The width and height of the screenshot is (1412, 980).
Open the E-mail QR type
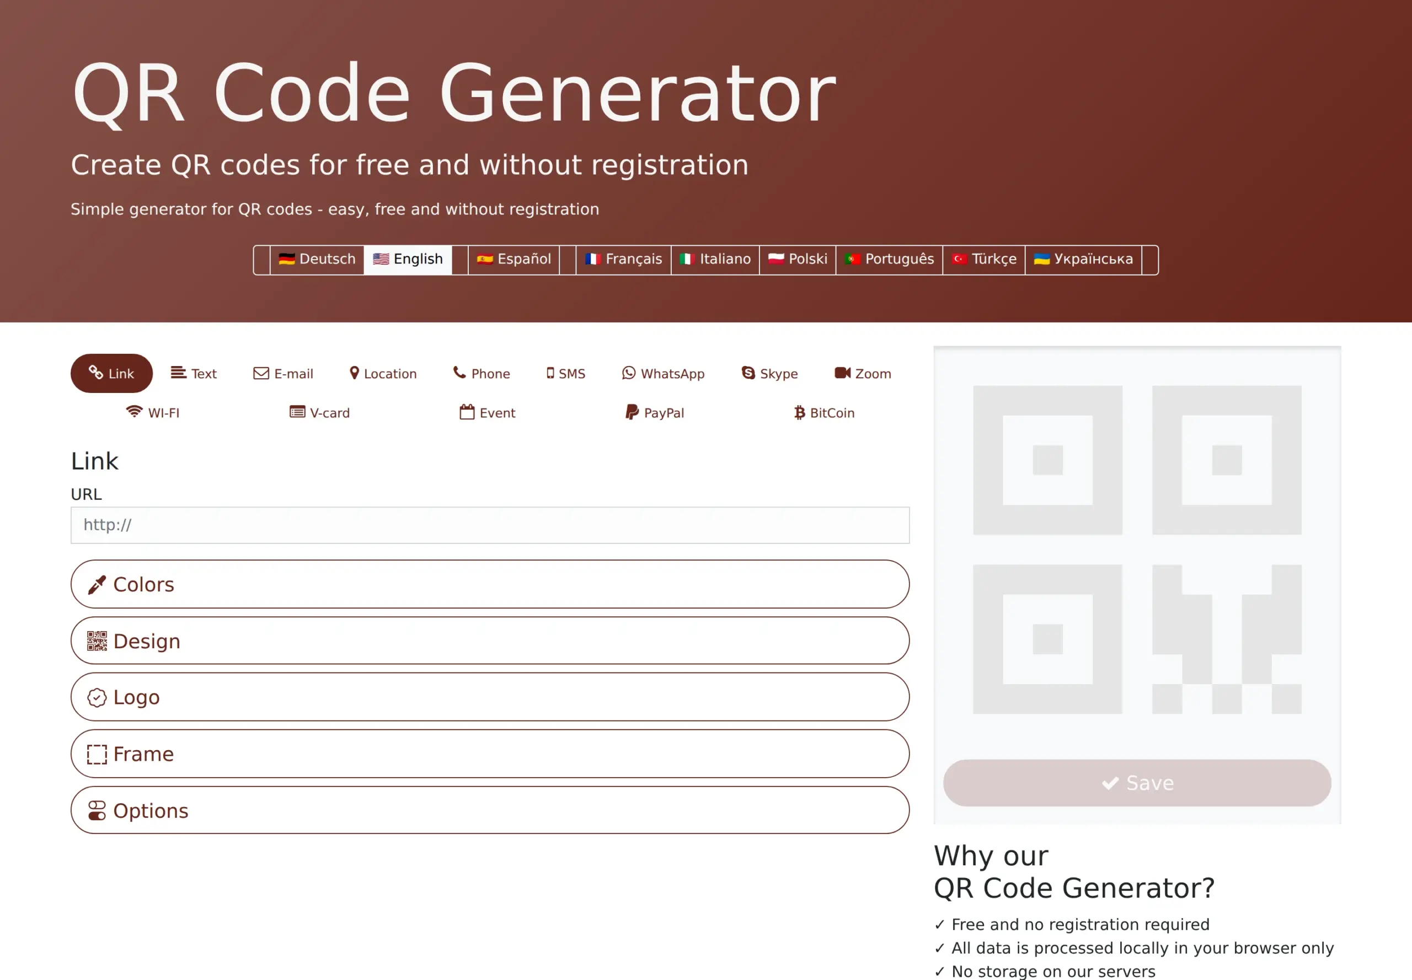[x=282, y=373]
